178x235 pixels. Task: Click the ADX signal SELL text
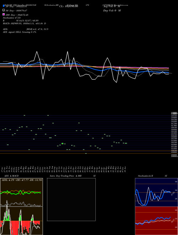pyautogui.click(x=20, y=32)
